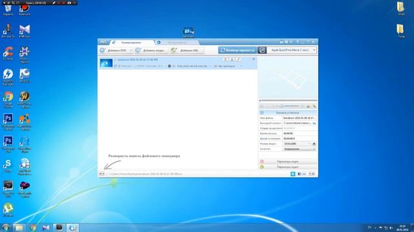Click the preview Play button

tap(262, 106)
